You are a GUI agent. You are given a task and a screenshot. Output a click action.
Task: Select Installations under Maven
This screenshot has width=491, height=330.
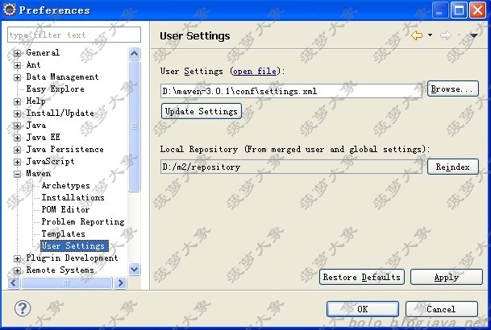coord(73,197)
